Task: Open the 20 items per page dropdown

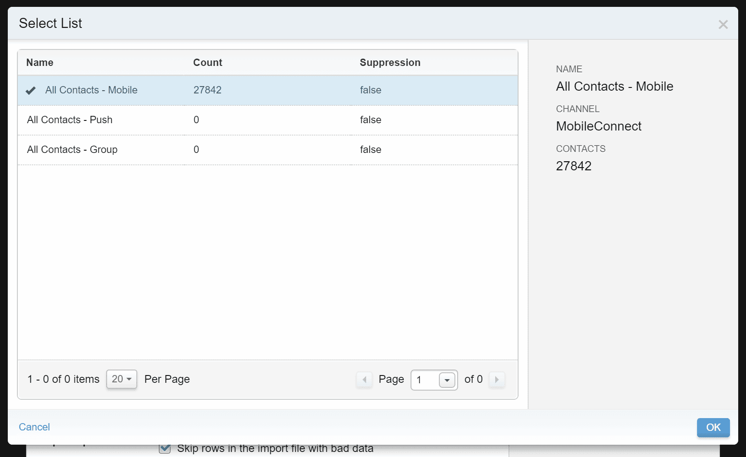Action: pyautogui.click(x=121, y=379)
